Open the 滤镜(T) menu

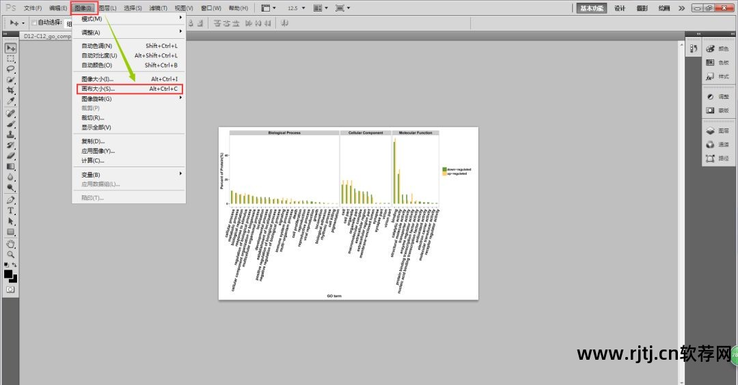(159, 8)
